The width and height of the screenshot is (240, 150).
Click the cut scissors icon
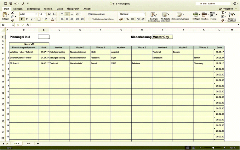pos(13,13)
